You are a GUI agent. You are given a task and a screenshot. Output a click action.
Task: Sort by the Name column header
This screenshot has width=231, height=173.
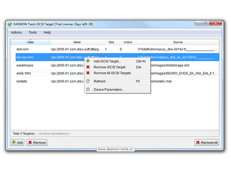tap(77, 42)
